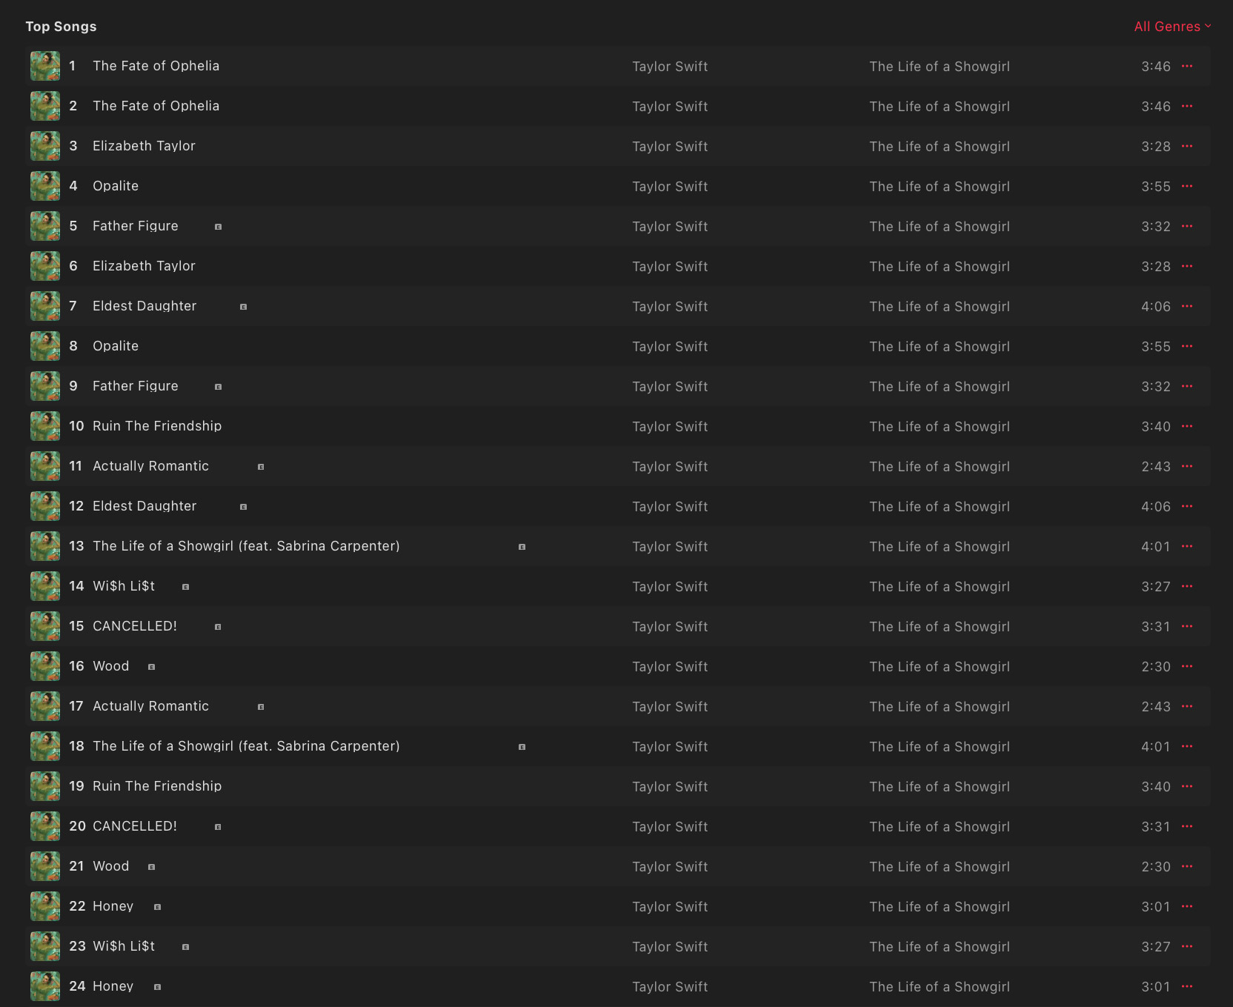1233x1007 pixels.
Task: Open more options for song 7 Eldest Daughter
Action: pyautogui.click(x=1187, y=306)
